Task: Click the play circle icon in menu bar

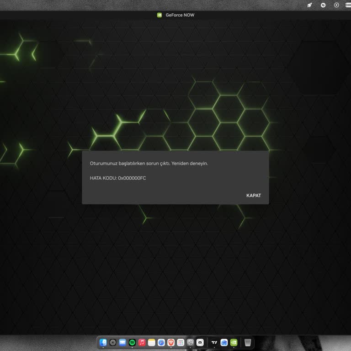Action: (336, 5)
